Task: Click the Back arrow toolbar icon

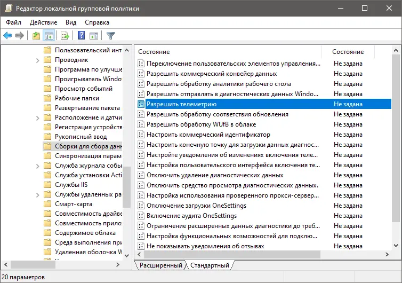Action: tap(7, 36)
